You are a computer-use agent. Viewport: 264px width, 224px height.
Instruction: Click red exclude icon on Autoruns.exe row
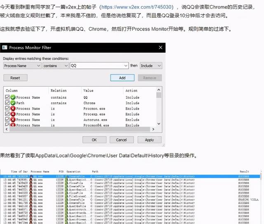(13, 120)
